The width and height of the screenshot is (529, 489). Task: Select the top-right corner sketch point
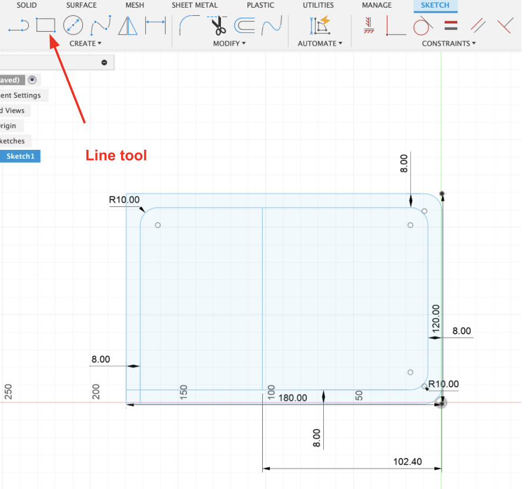point(442,193)
